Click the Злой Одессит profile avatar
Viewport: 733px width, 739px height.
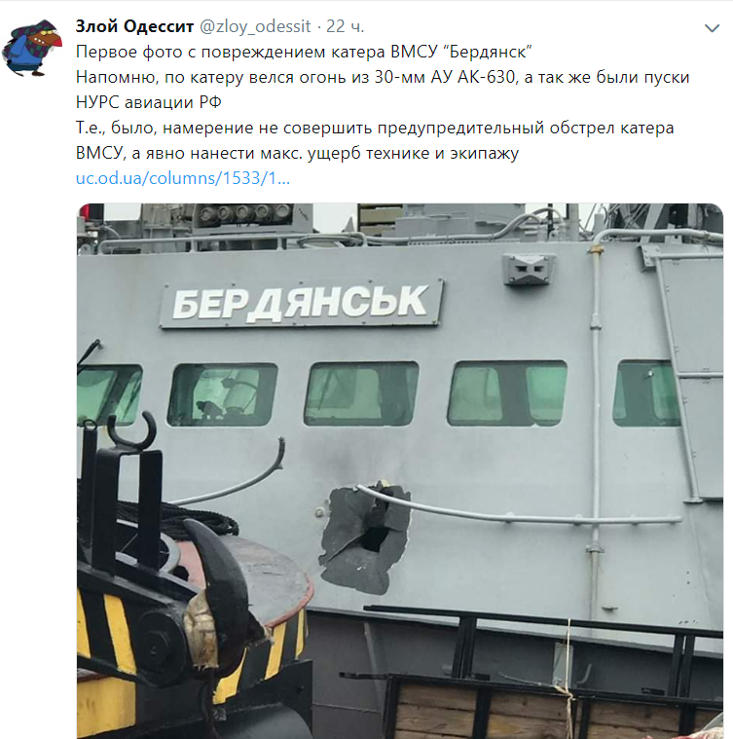[x=32, y=48]
